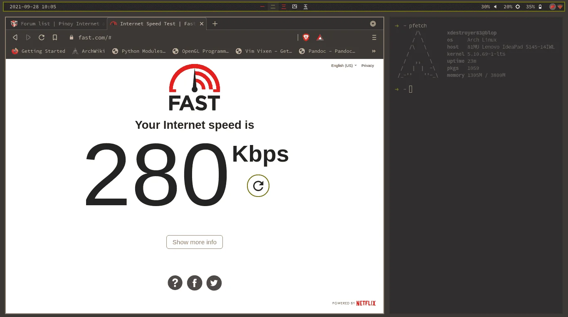The height and width of the screenshot is (317, 568).
Task: Switch to the Forum list Pinoy Internet tab
Action: 57,24
